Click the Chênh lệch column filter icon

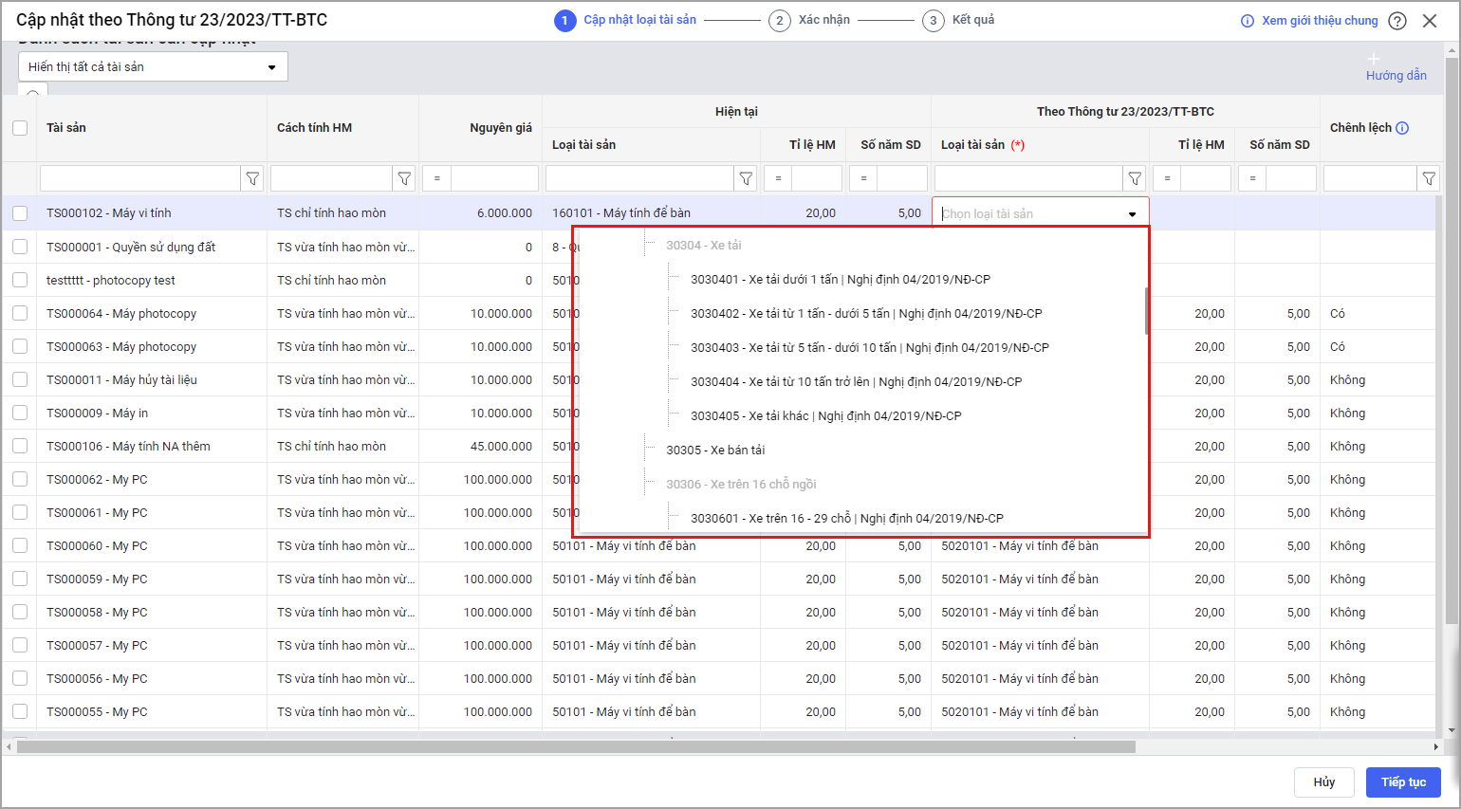1429,178
